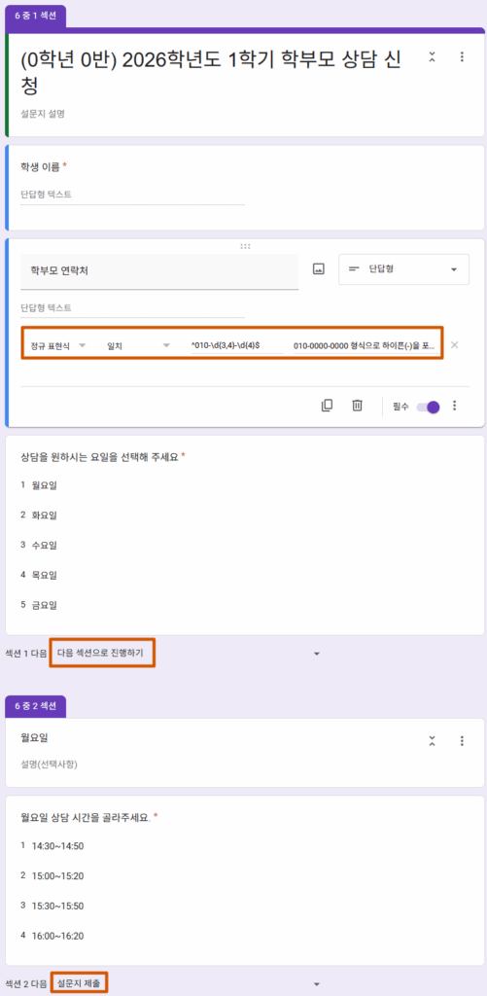Click the 월요일 section title
487x996 pixels.
click(x=35, y=738)
